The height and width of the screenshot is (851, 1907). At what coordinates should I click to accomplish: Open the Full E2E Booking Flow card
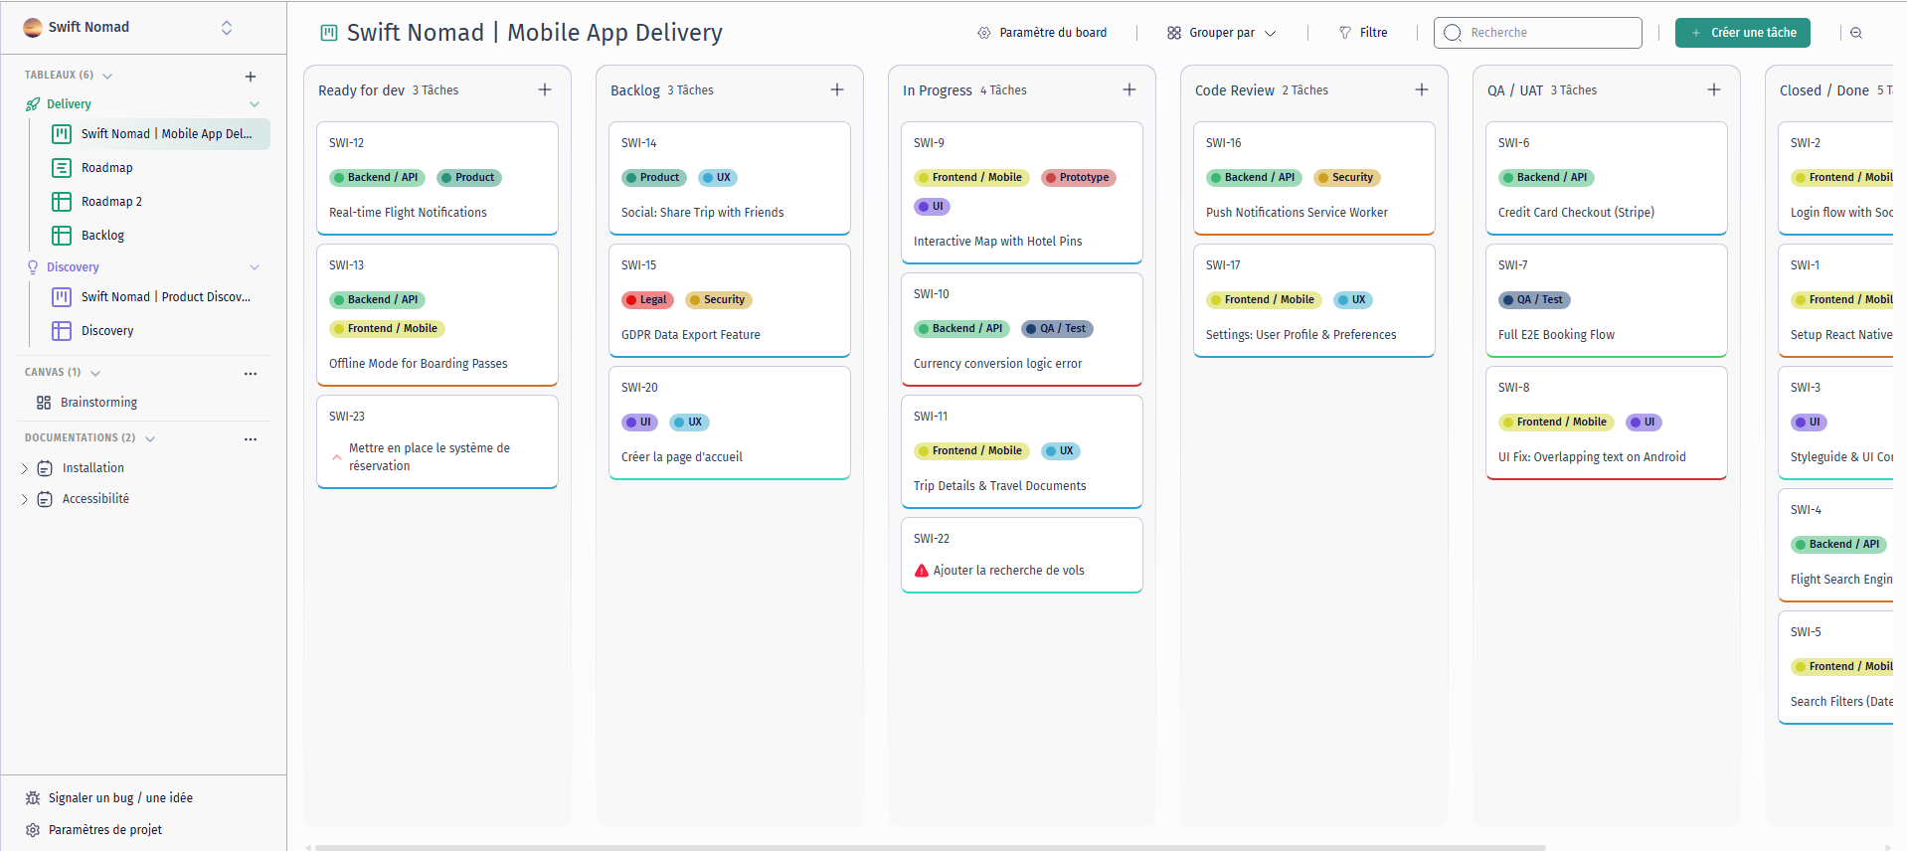[1607, 300]
